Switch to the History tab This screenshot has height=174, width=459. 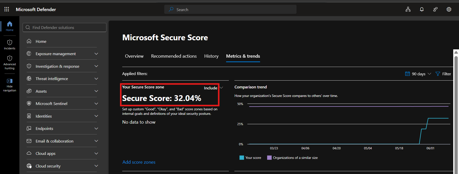(211, 56)
